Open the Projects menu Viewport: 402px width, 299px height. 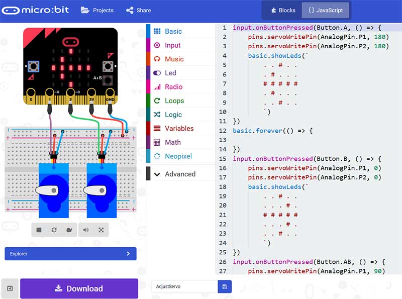(x=97, y=10)
